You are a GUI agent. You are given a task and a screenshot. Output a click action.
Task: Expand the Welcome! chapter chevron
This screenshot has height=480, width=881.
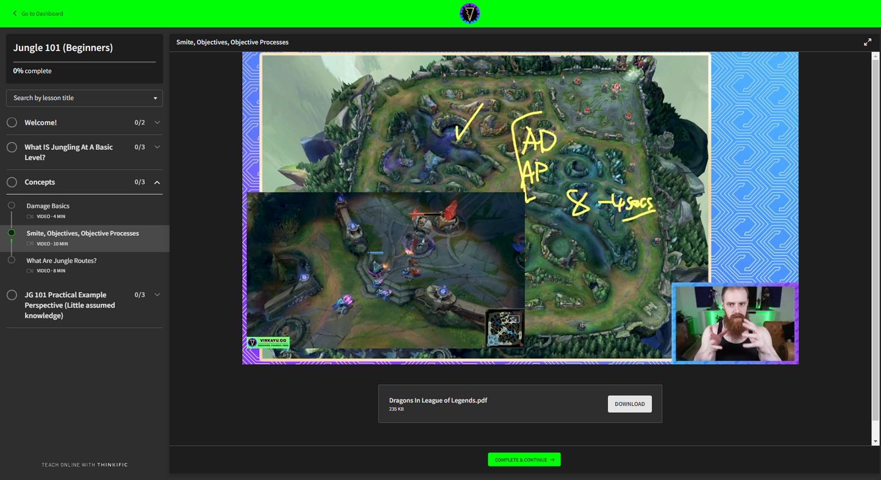click(157, 122)
